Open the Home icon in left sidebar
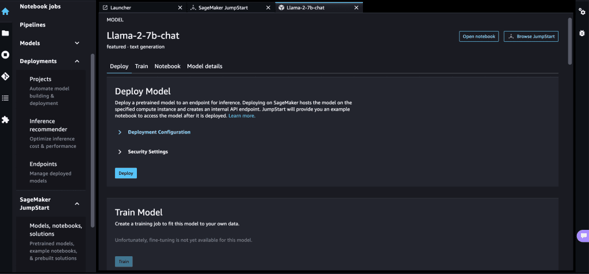 click(x=5, y=11)
